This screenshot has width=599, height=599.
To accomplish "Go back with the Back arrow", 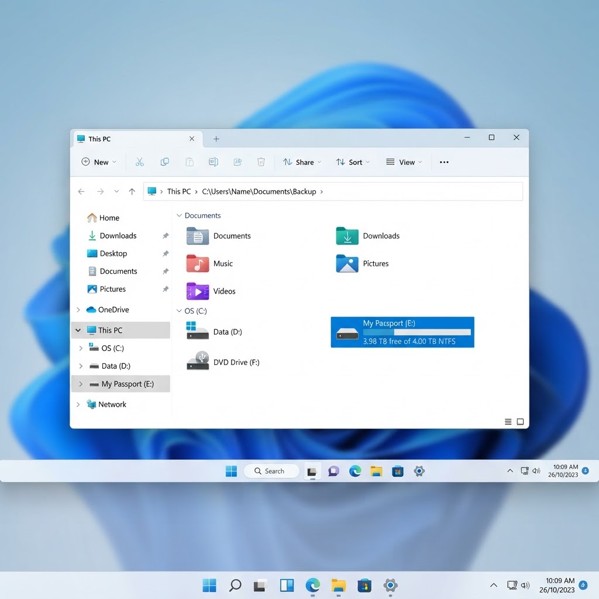I will pyautogui.click(x=81, y=191).
